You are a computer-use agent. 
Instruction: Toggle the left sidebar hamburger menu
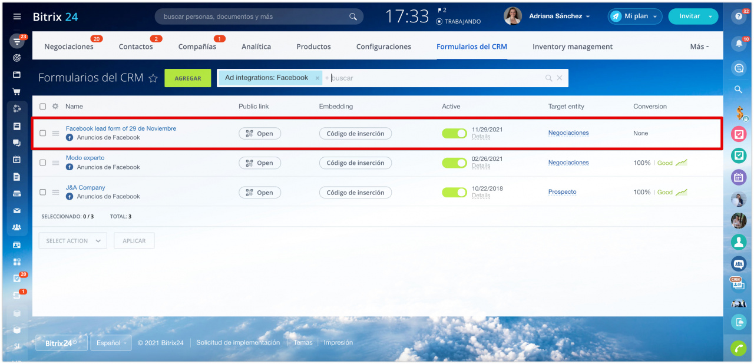click(x=17, y=16)
